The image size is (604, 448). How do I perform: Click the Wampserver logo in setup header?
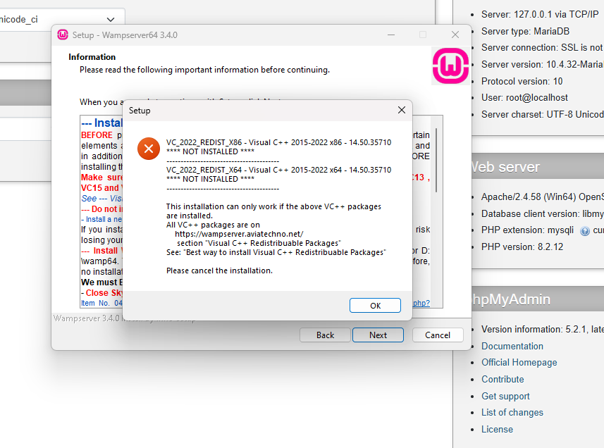click(x=450, y=66)
